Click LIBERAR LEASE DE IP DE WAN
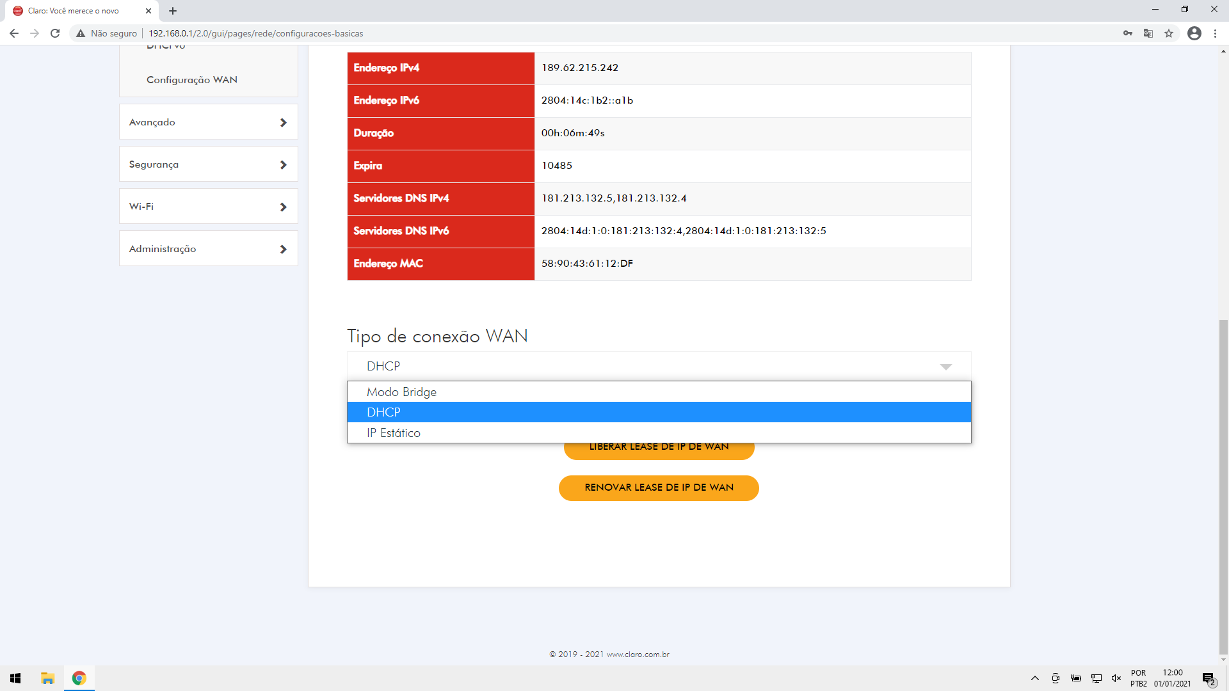Screen dimensions: 1229x691 pyautogui.click(x=659, y=450)
